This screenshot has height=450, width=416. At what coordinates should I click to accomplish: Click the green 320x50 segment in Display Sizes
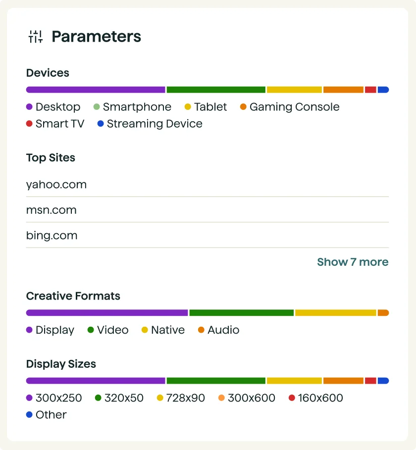pyautogui.click(x=216, y=381)
